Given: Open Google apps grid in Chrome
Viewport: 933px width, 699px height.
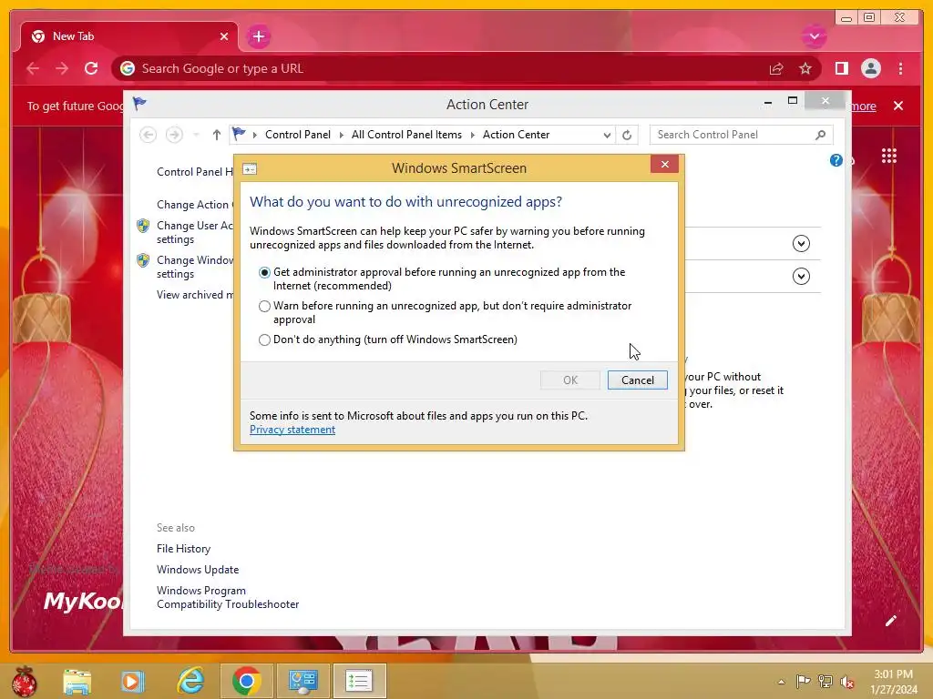Looking at the screenshot, I should (889, 156).
